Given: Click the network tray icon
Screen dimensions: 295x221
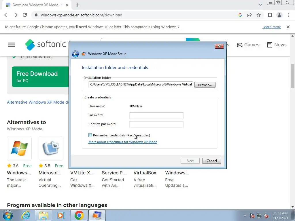Looking at the screenshot, I should 259,216.
